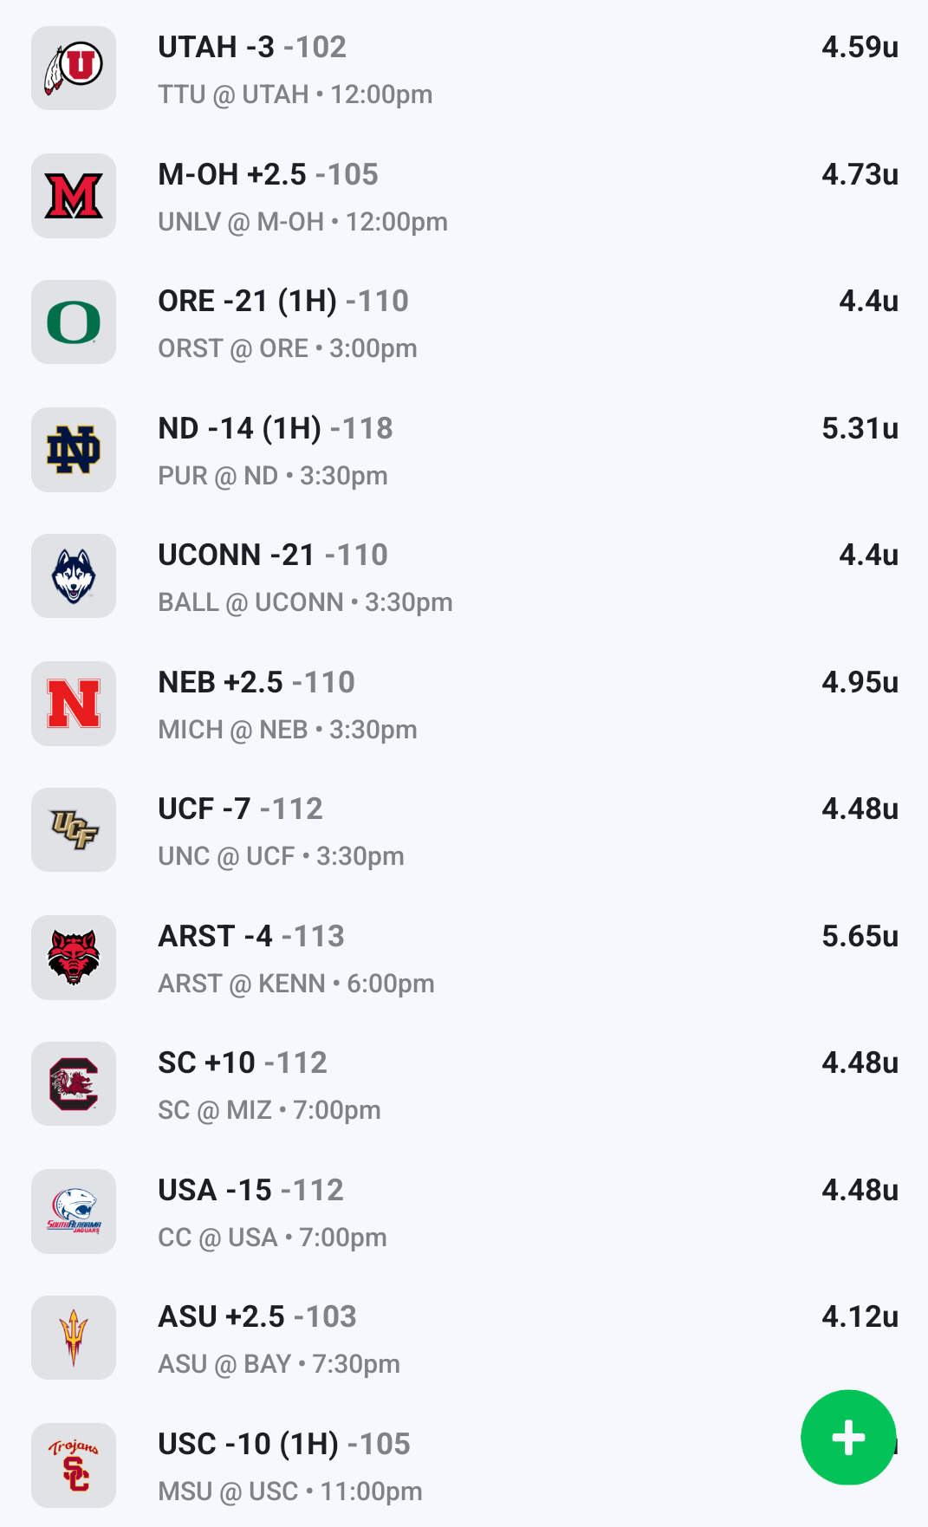Tap the Oregon green O logo

74,322
